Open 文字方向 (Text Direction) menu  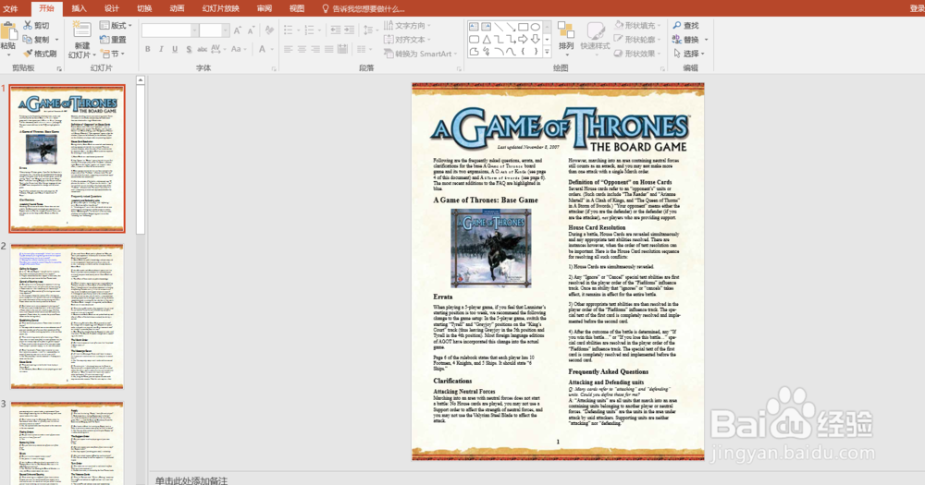point(407,25)
